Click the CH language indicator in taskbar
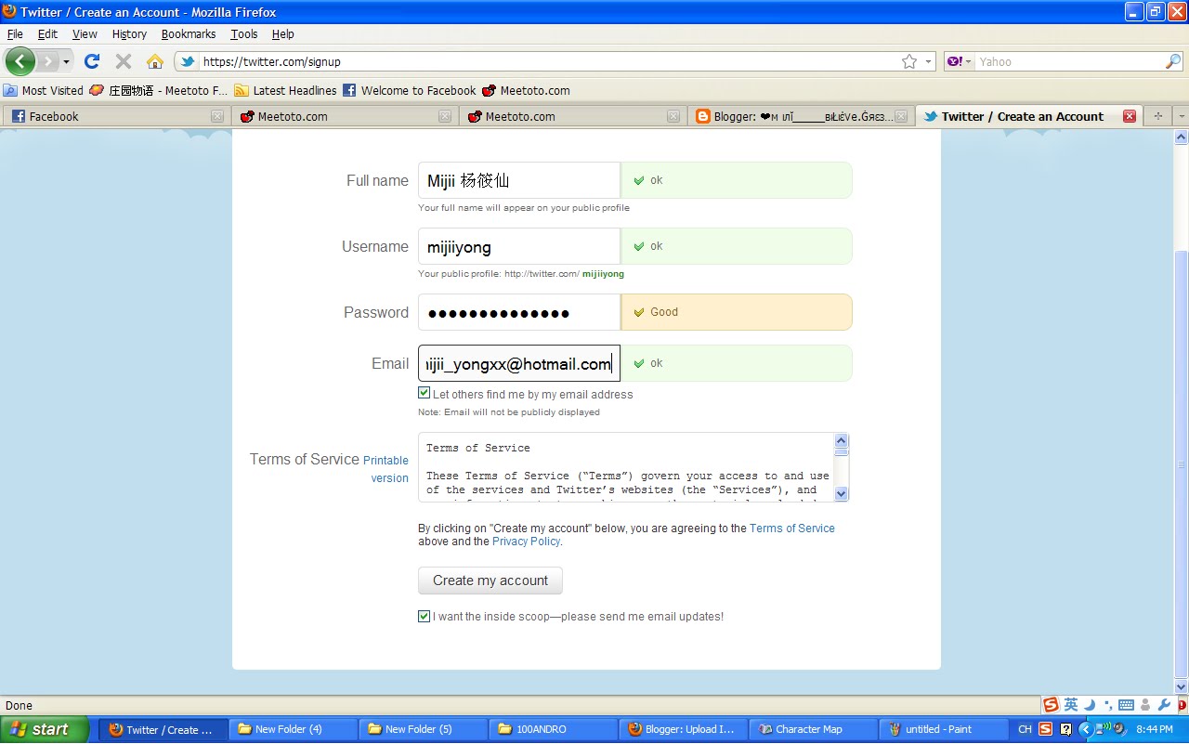The width and height of the screenshot is (1189, 744). [x=1026, y=729]
